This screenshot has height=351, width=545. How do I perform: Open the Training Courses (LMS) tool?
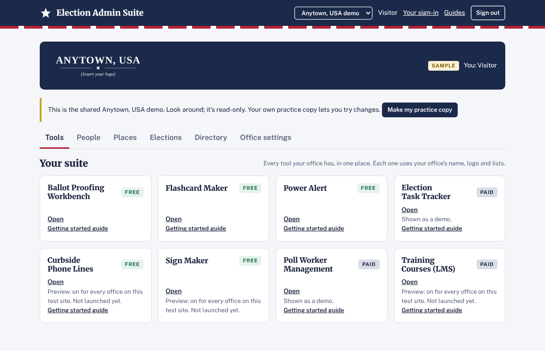click(x=410, y=282)
